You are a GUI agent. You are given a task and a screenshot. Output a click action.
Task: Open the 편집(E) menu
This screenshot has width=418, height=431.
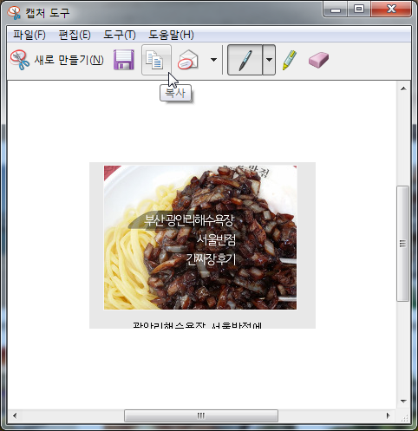75,35
